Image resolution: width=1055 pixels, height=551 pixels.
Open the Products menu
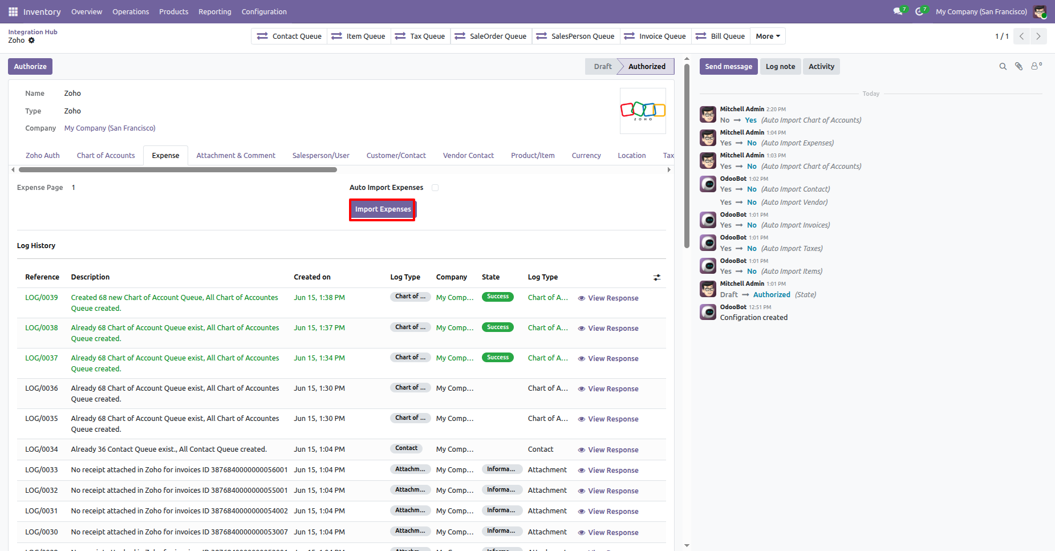[174, 11]
